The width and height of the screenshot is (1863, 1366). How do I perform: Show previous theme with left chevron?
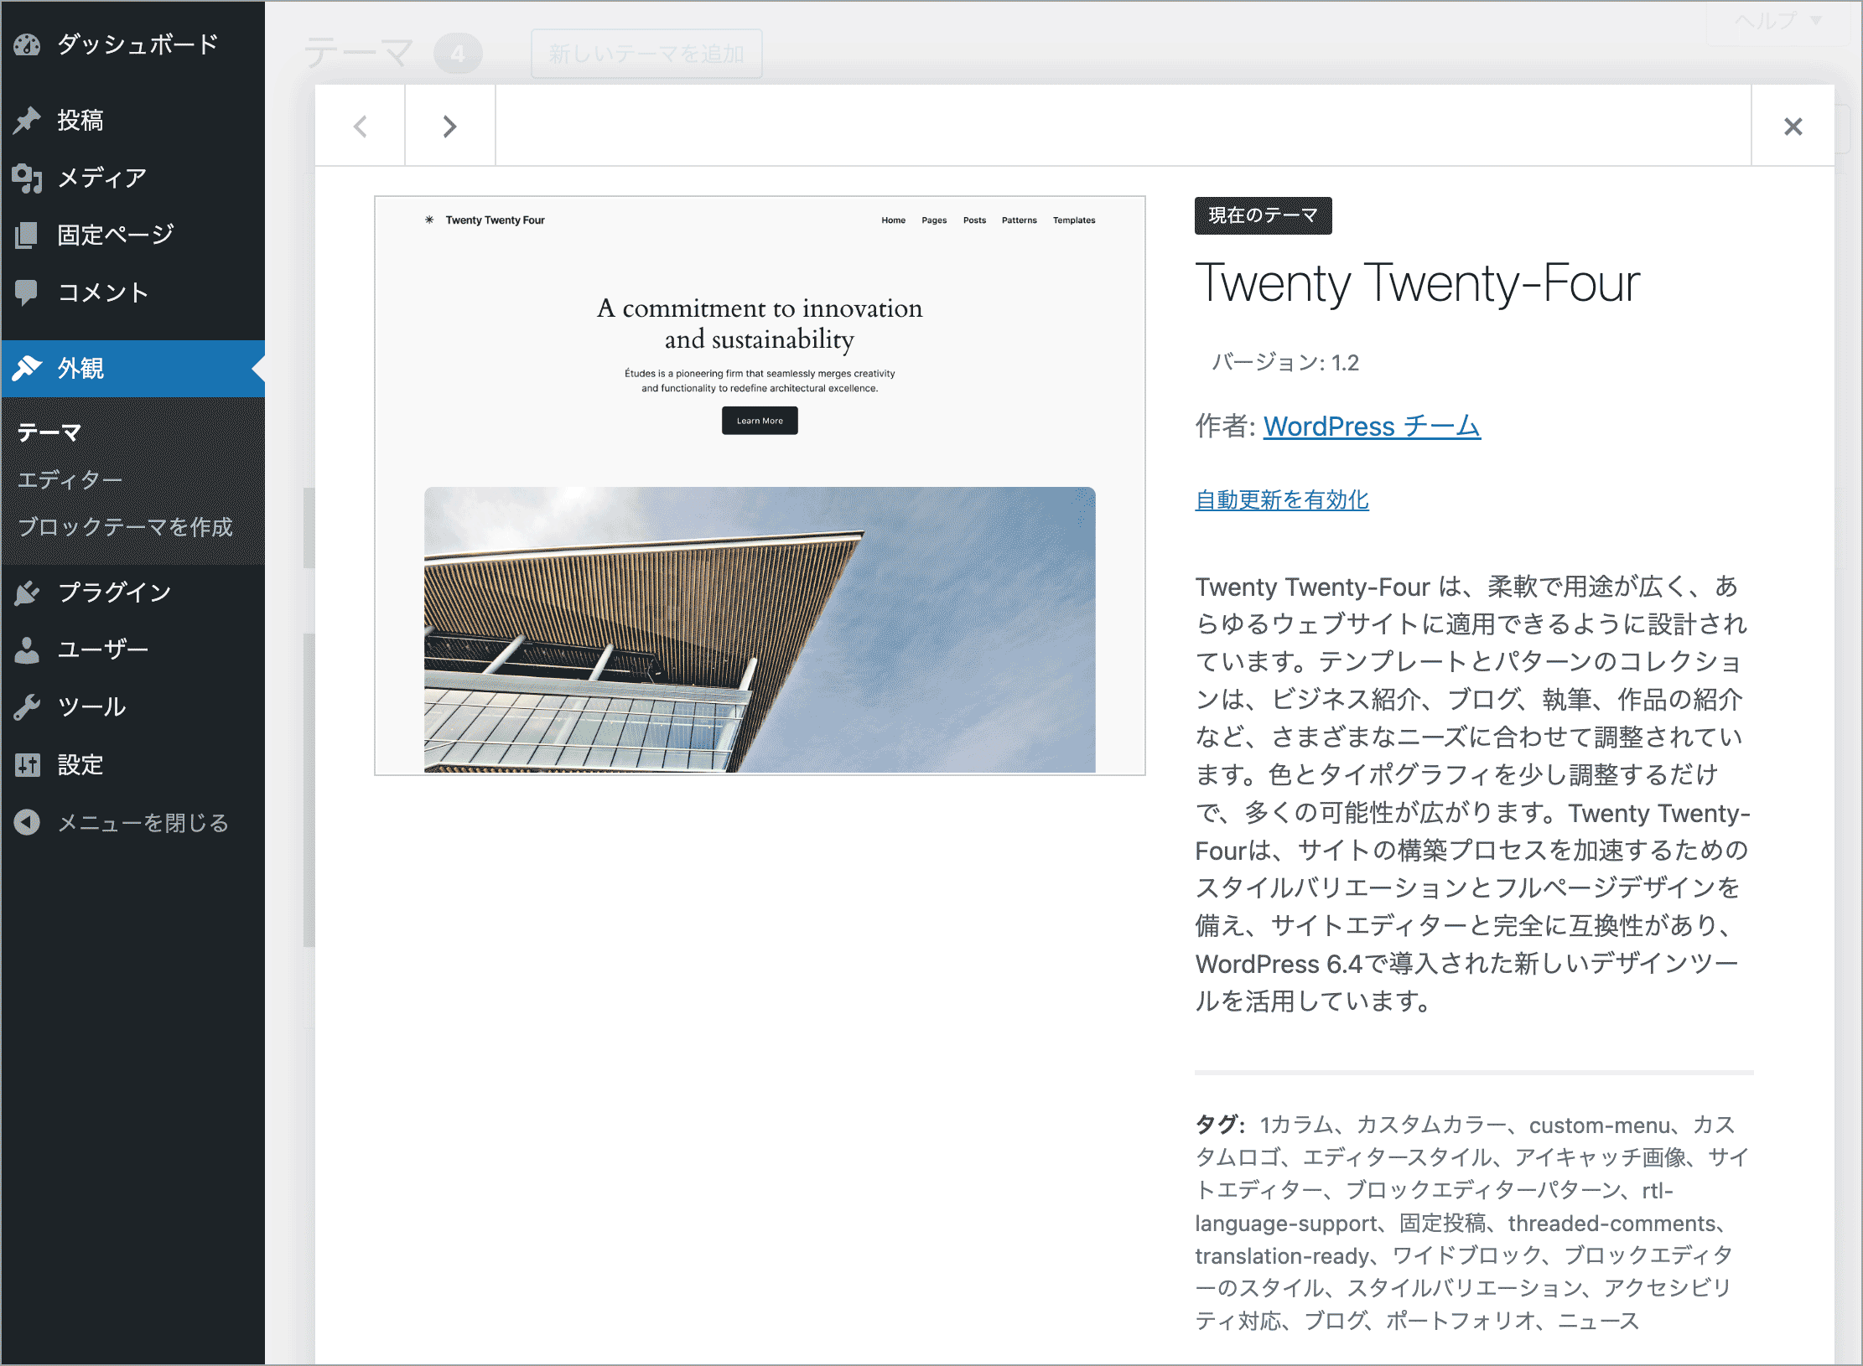click(361, 127)
